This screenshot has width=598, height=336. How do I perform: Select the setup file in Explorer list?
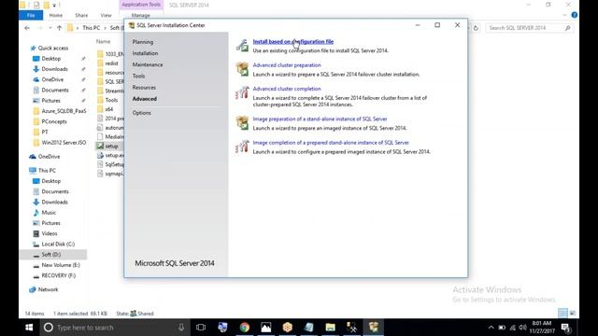click(111, 146)
